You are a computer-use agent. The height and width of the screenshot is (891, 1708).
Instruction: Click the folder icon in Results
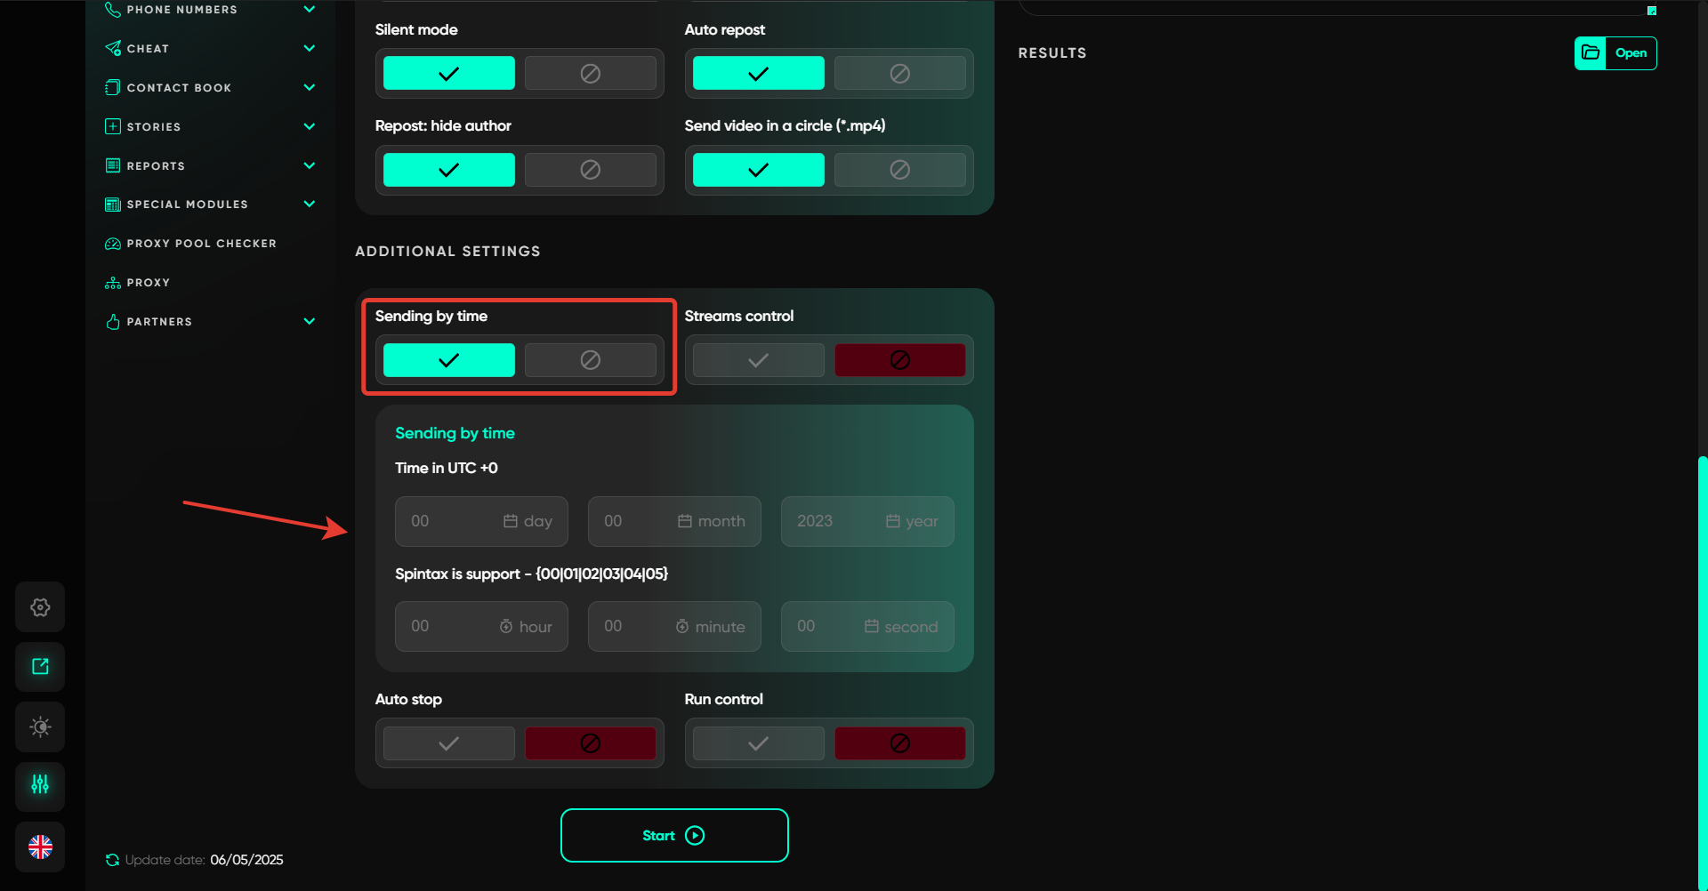click(x=1591, y=53)
